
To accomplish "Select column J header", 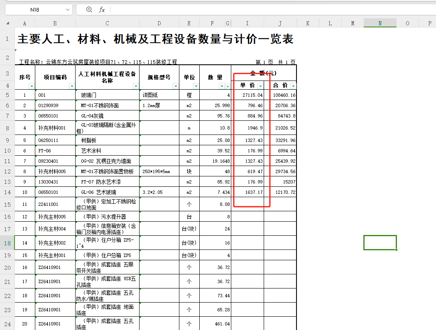I will pyautogui.click(x=280, y=23).
